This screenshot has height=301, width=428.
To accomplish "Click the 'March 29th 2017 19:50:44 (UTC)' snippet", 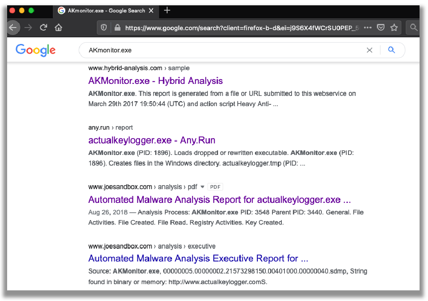I will click(x=137, y=104).
